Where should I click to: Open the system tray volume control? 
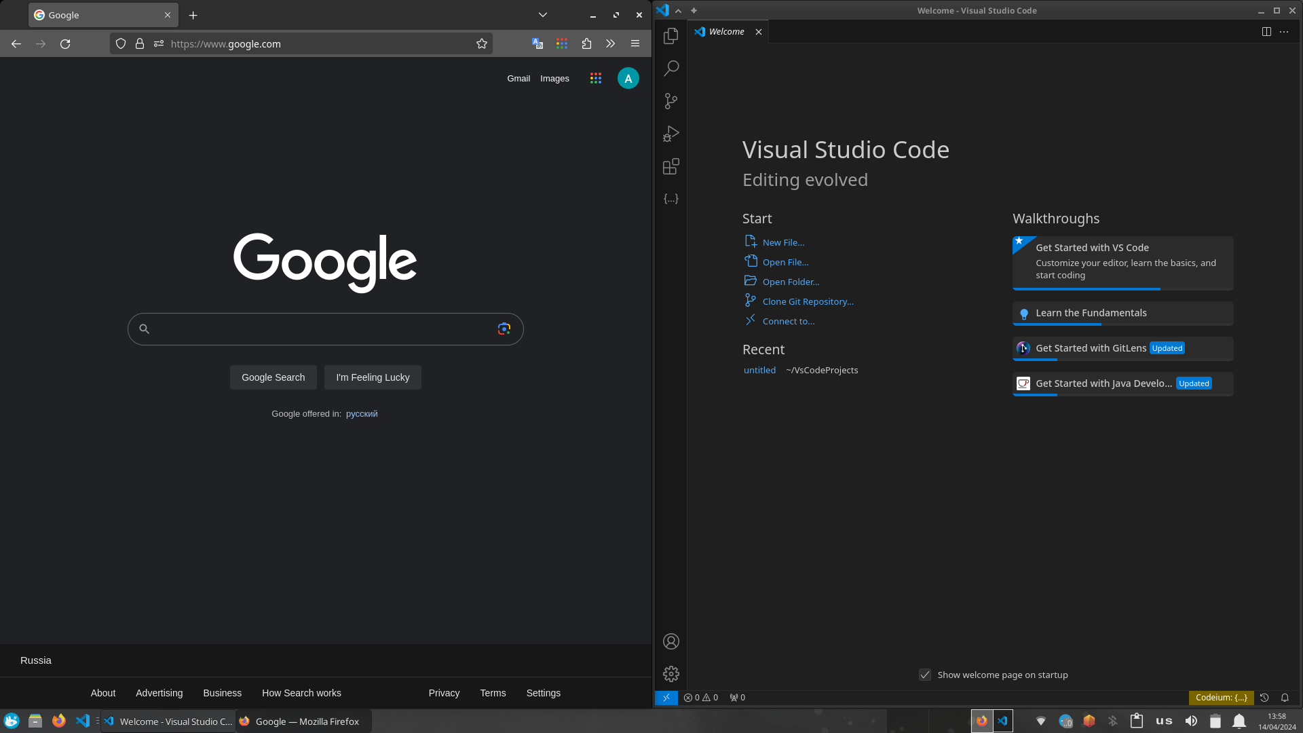[x=1191, y=721]
